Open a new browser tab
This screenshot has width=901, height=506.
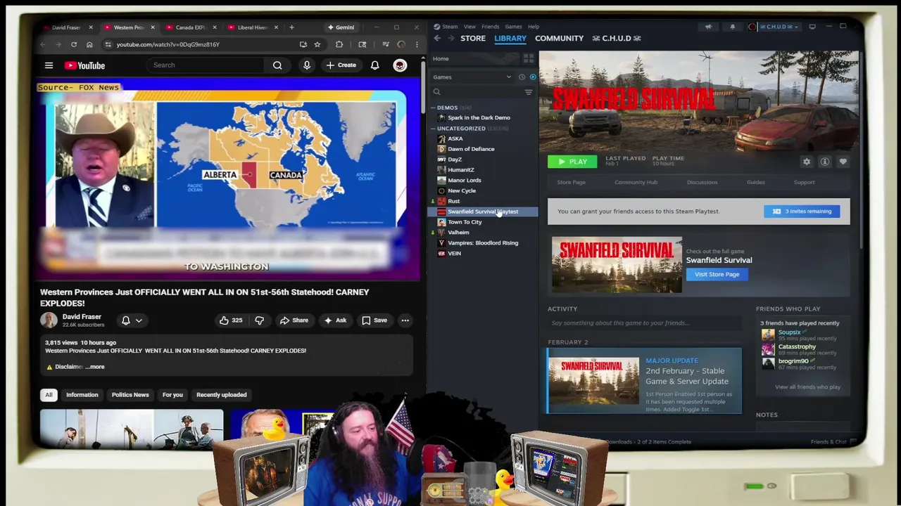point(291,27)
